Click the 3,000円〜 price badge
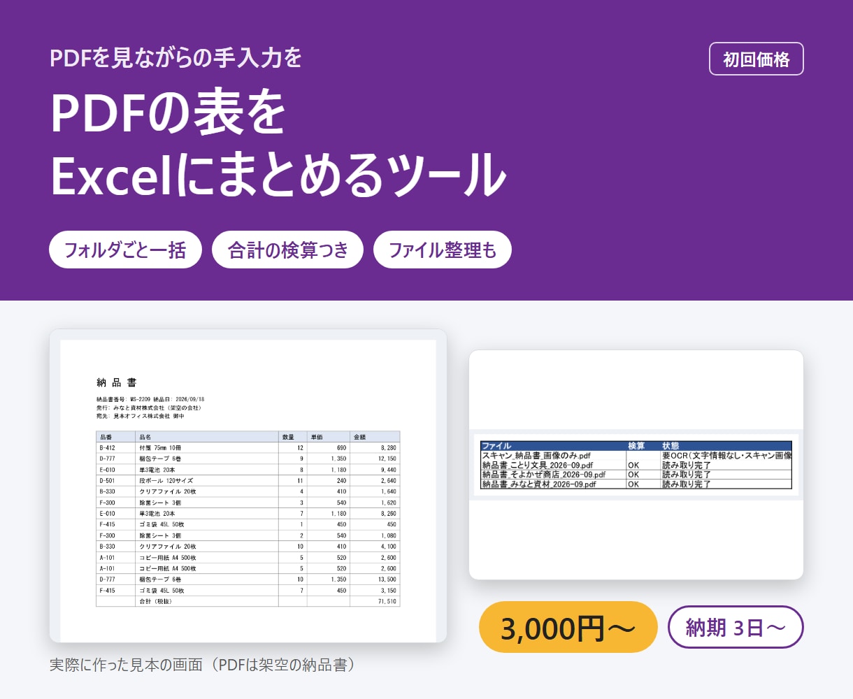853x699 pixels. click(x=568, y=627)
